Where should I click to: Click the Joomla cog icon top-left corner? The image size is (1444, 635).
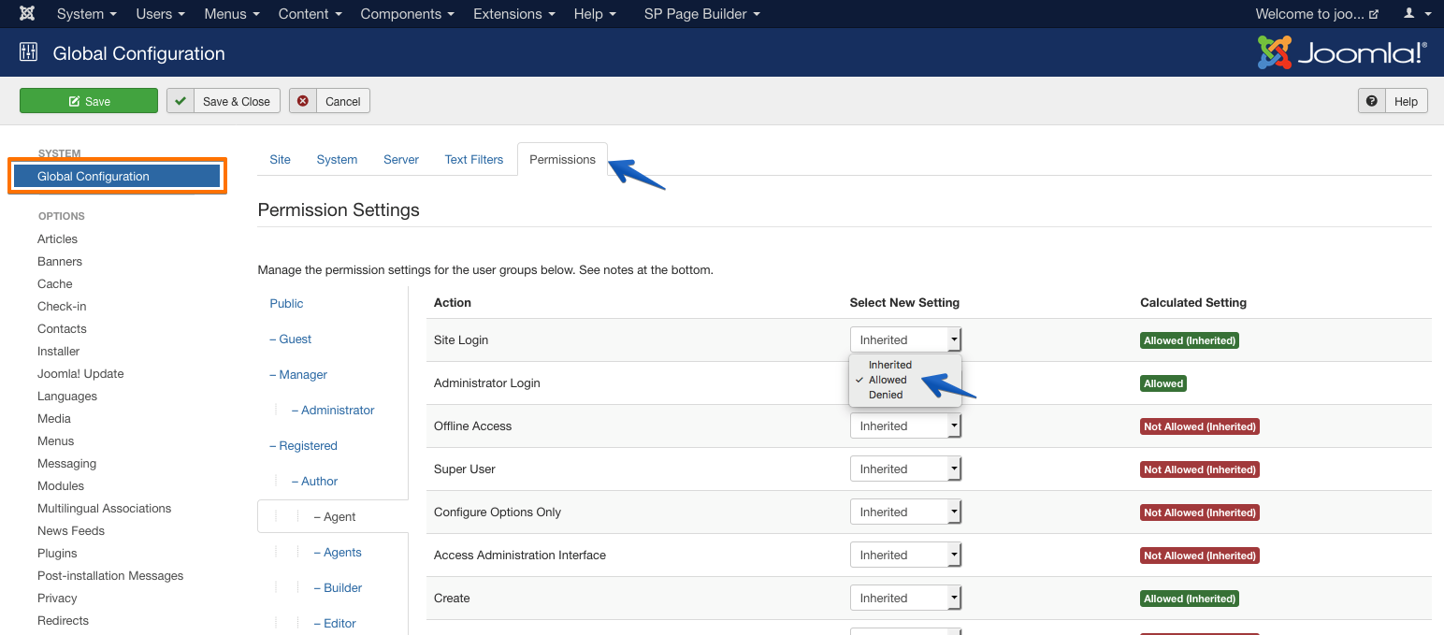click(x=26, y=13)
